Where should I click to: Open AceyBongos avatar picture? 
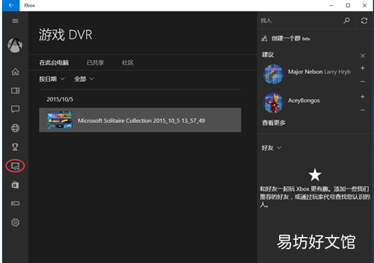273,103
